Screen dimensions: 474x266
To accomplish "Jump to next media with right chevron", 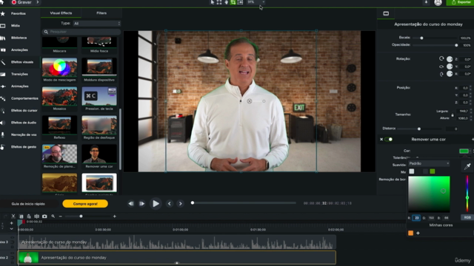I will [x=181, y=204].
